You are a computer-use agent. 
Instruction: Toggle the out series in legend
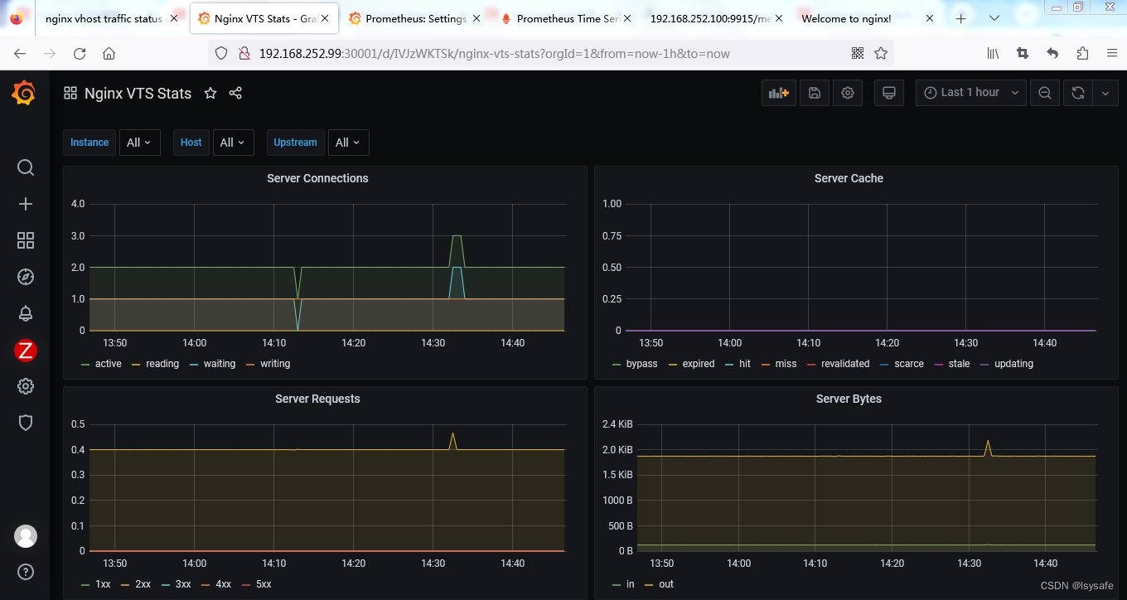click(x=666, y=584)
